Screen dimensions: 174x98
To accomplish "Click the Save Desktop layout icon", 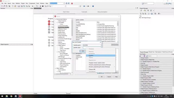I will (x=66, y=4).
